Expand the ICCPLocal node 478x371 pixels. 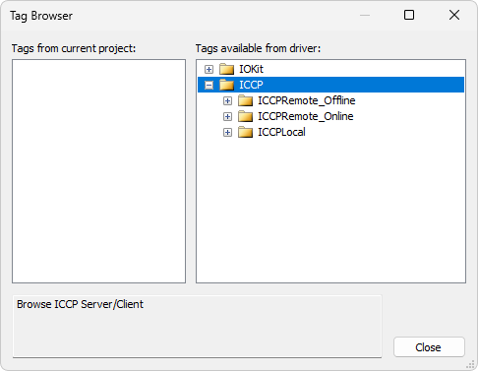point(227,132)
